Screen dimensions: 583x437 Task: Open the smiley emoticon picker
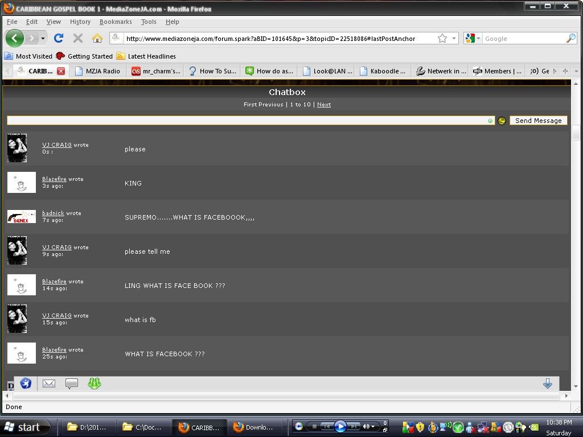coord(502,121)
